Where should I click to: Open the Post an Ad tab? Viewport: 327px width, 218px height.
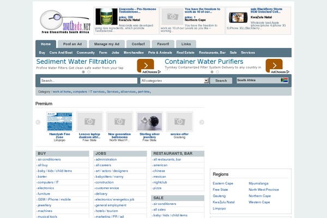click(72, 44)
